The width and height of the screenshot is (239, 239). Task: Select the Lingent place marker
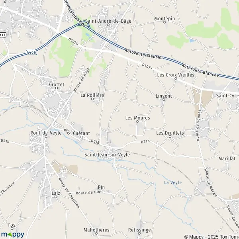tap(164, 100)
